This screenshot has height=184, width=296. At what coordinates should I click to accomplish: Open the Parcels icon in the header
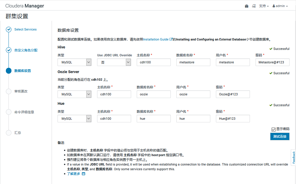246,6
